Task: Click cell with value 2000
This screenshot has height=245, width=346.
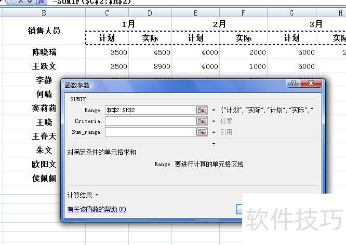Action: tap(243, 52)
